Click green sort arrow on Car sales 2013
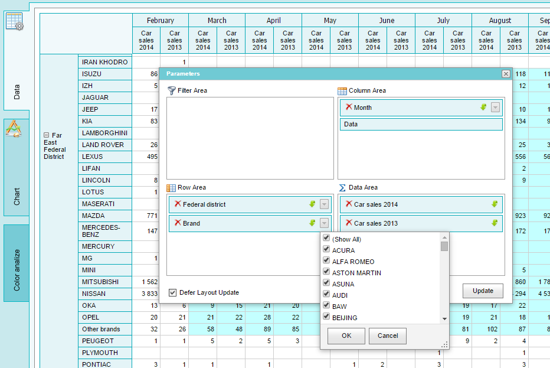 pyautogui.click(x=495, y=223)
